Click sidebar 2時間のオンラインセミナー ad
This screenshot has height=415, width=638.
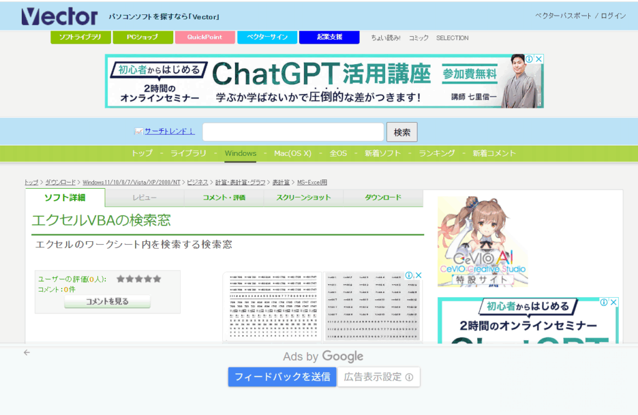(528, 321)
